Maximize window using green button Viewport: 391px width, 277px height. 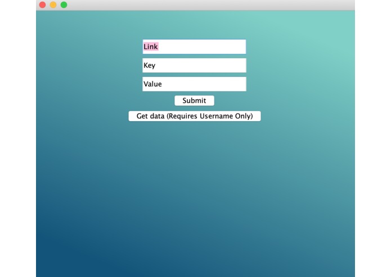click(64, 4)
